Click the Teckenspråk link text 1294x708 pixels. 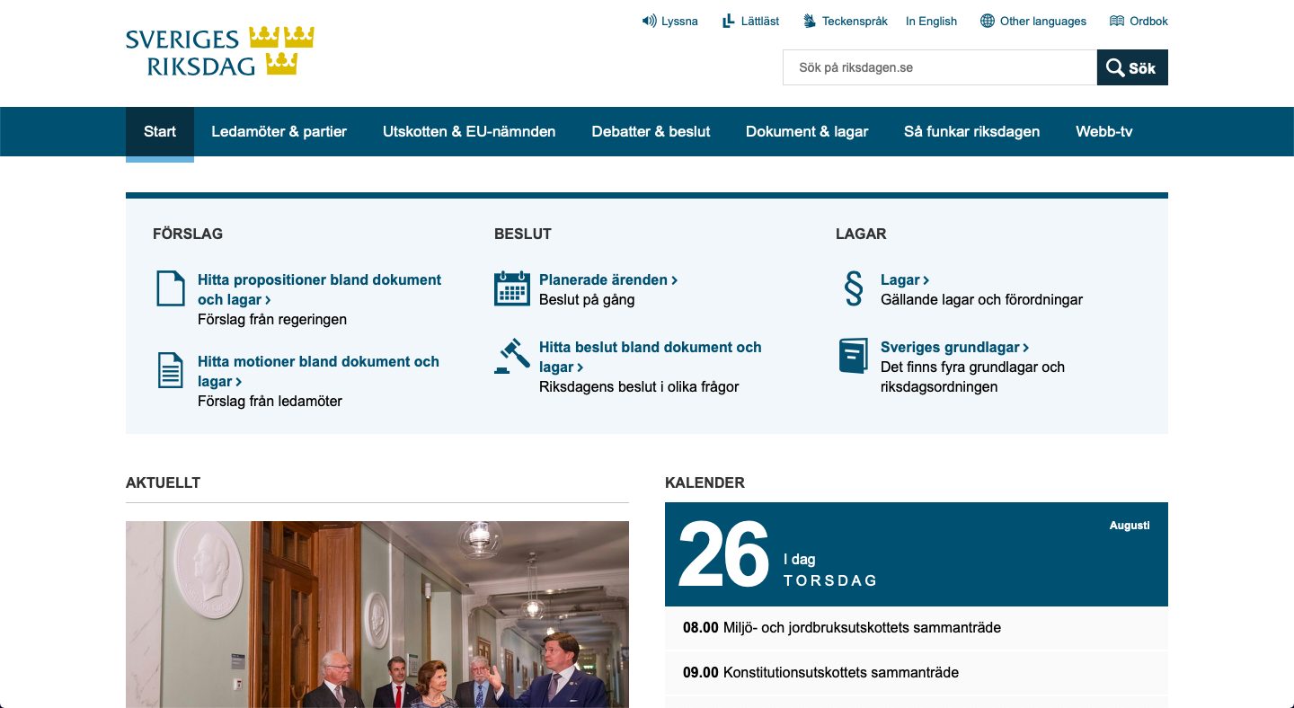pos(855,21)
